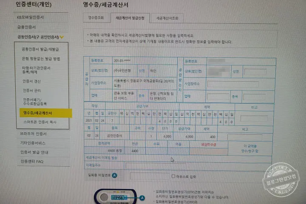Click the 비고 field in 공인인증서 row
This screenshot has width=306, height=204.
pyautogui.click(x=244, y=137)
